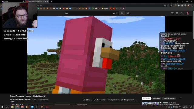Open the YouTube Create video menu
Viewport: 194px width, 109px height.
tap(172, 13)
